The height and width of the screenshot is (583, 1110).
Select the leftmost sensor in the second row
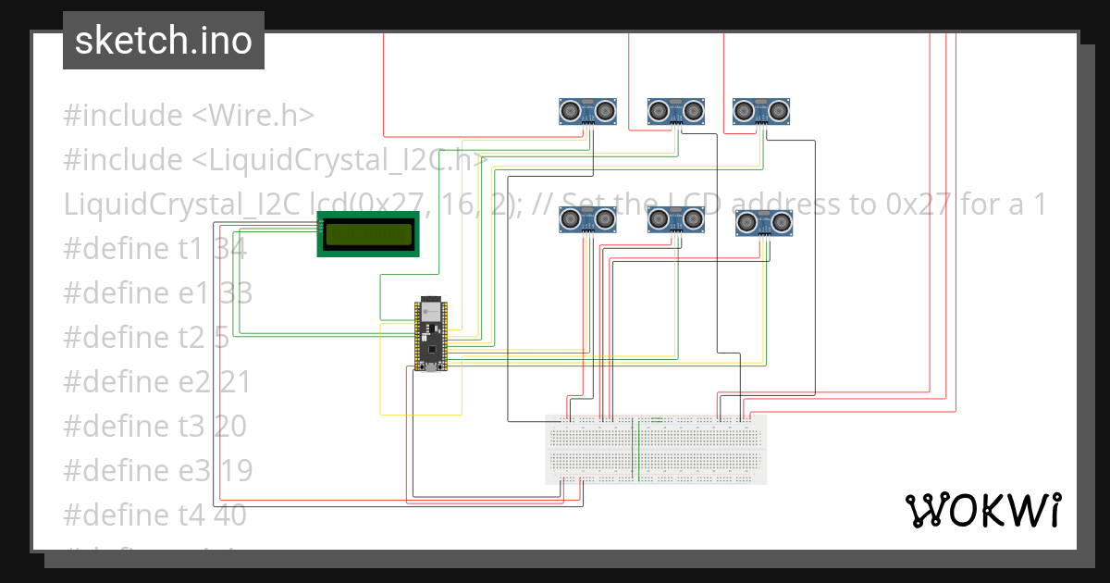click(589, 219)
